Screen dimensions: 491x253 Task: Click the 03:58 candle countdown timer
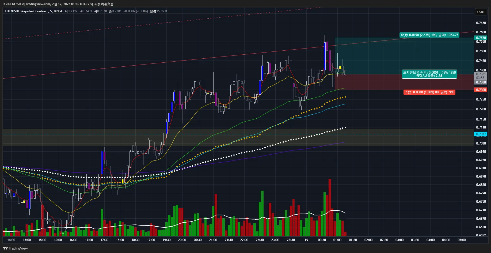tap(481, 78)
